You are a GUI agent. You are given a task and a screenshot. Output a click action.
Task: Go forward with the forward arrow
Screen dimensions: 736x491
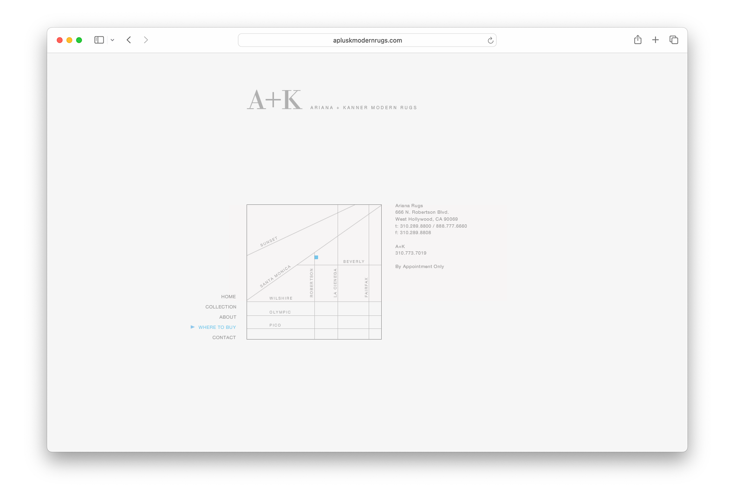pyautogui.click(x=146, y=40)
